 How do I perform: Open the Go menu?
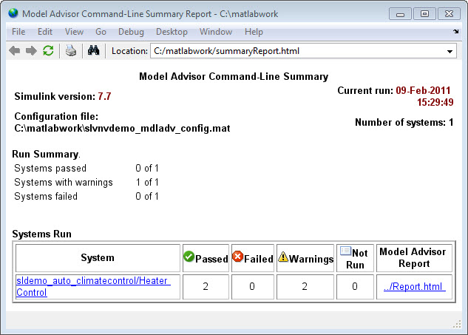(101, 32)
